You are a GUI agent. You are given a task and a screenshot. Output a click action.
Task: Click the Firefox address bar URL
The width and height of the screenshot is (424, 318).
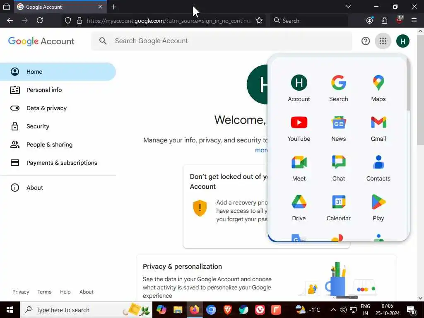(169, 21)
